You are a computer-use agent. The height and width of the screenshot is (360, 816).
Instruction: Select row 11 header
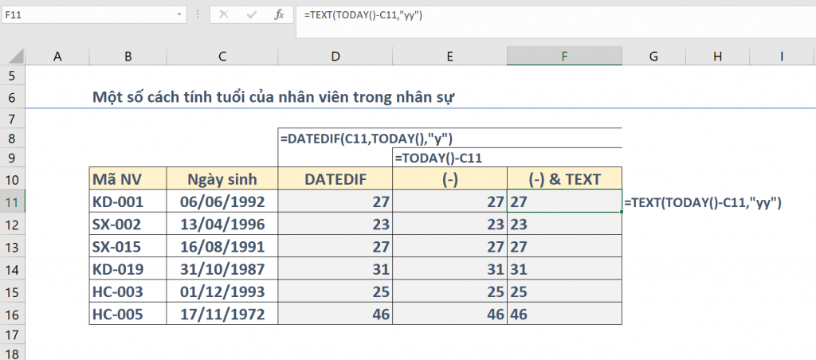[x=13, y=201]
